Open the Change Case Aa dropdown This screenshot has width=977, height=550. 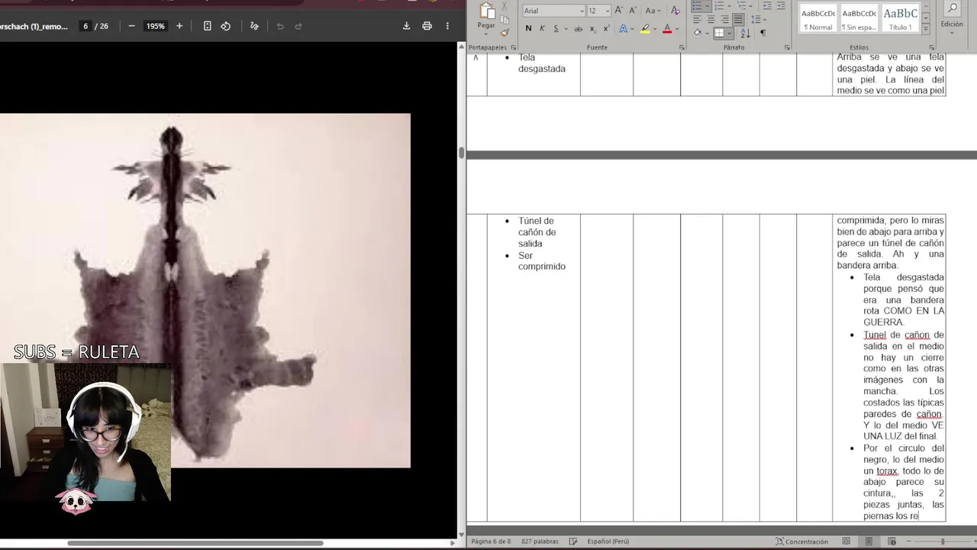click(x=653, y=11)
